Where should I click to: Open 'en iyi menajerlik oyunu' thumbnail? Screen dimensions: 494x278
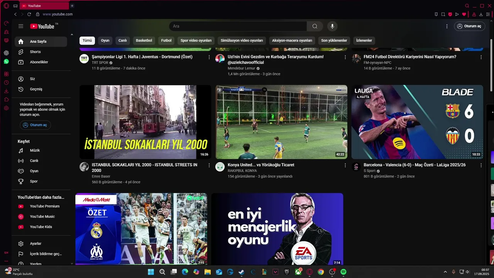click(277, 229)
